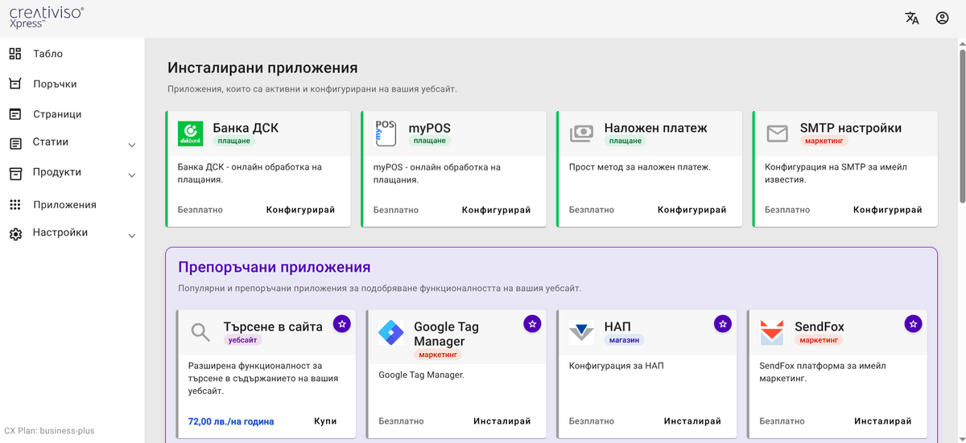Screen dimensions: 966x443
Task: Click the Банка ДСК logo
Action: [x=191, y=133]
